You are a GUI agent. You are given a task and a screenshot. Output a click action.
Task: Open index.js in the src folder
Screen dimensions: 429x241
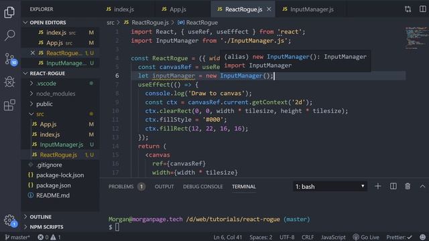60,134
